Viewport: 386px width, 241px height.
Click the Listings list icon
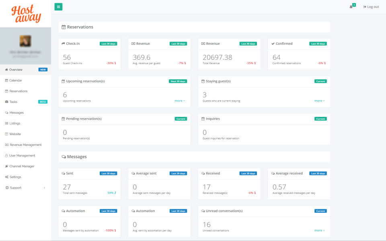point(6,123)
